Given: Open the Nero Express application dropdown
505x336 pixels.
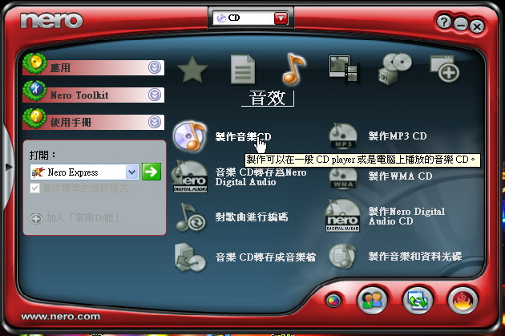Looking at the screenshot, I should (131, 172).
